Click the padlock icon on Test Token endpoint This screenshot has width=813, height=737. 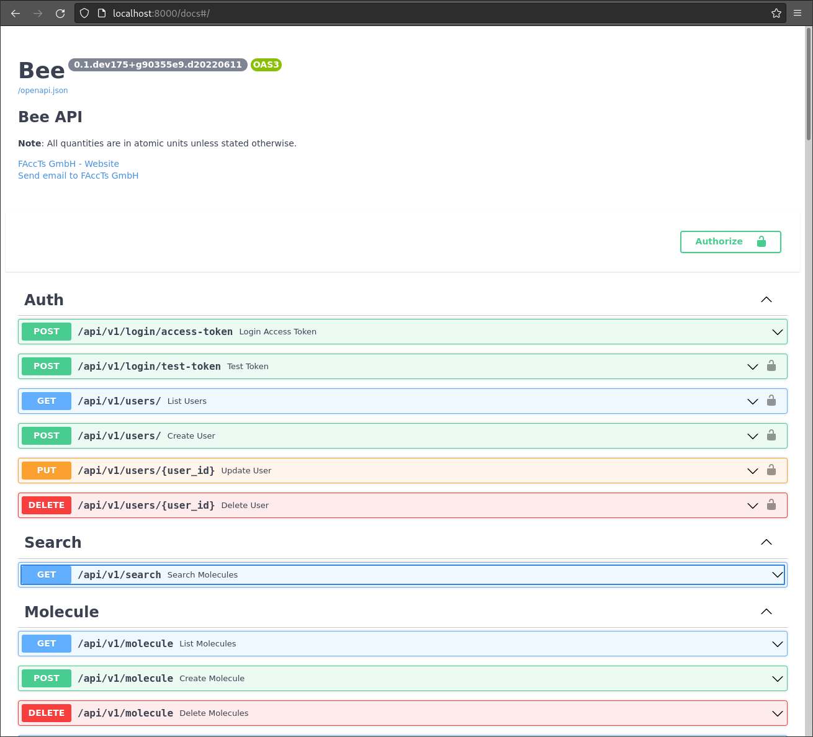tap(771, 366)
